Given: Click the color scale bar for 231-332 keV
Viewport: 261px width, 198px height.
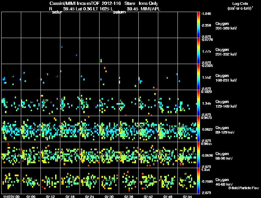Looking at the screenshot, I should point(198,51).
